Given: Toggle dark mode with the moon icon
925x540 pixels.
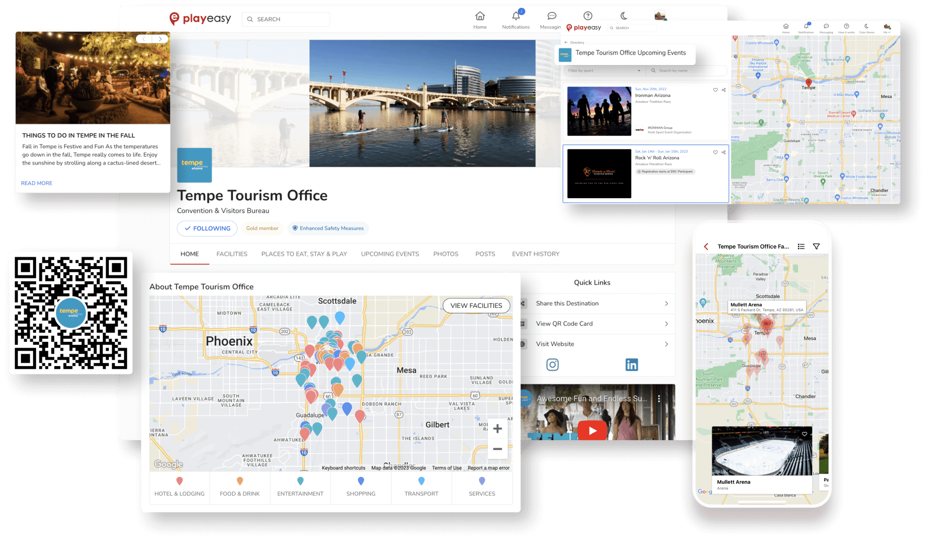Looking at the screenshot, I should point(624,15).
